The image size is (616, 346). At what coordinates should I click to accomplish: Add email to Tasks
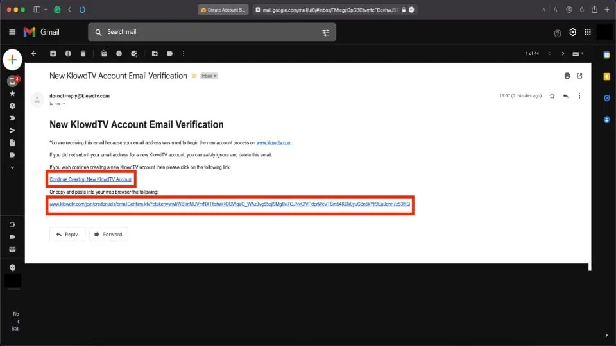134,54
